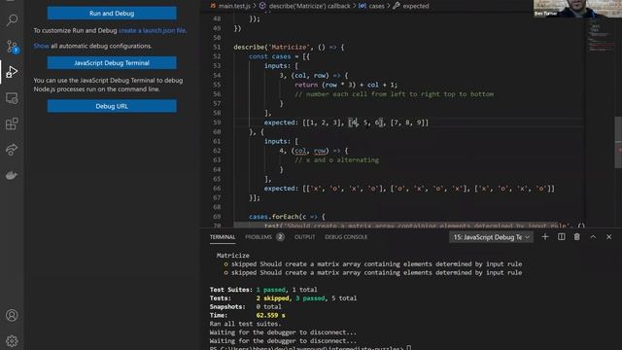Screen dimensions: 622x350
Task: Select main.test.js in the breadcrumb
Action: (230, 6)
